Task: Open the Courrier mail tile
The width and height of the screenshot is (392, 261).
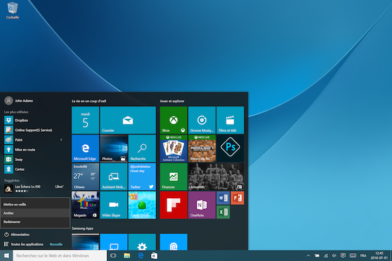Action: pyautogui.click(x=128, y=120)
